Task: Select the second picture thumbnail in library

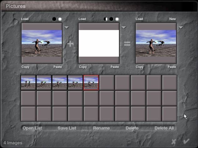Action: click(x=44, y=83)
